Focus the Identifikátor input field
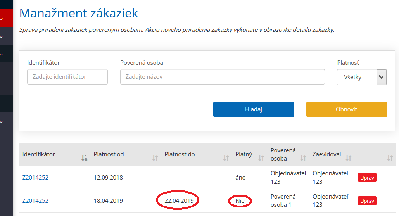The image size is (399, 216). point(67,77)
